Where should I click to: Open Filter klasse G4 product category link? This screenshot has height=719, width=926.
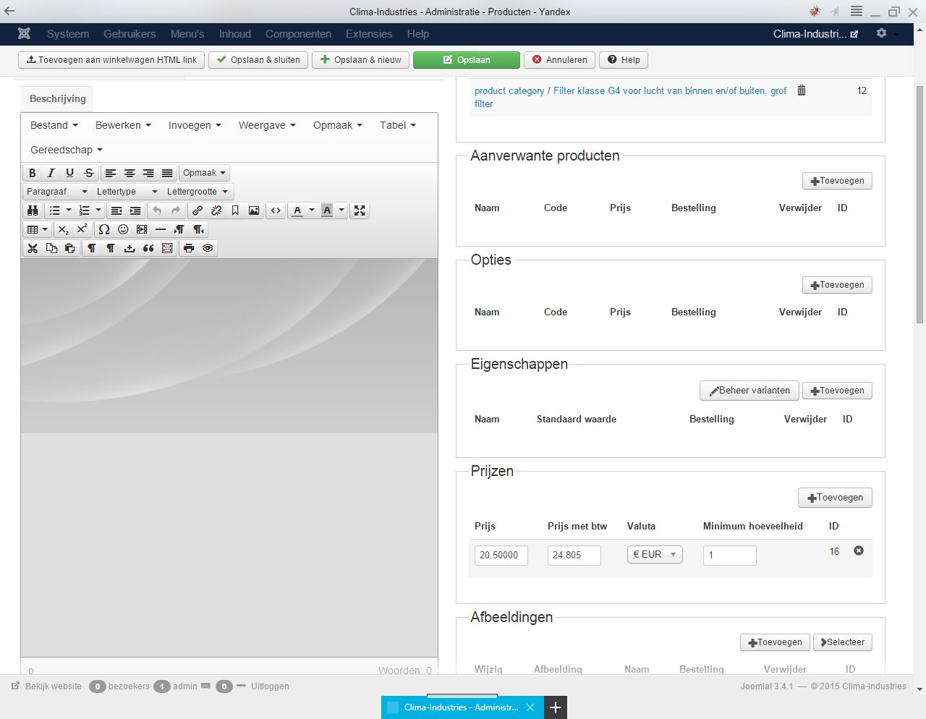[x=630, y=97]
